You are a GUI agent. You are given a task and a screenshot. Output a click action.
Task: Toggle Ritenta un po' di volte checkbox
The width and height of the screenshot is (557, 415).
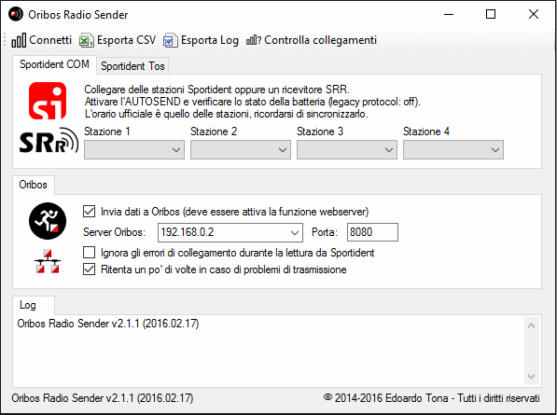89,270
